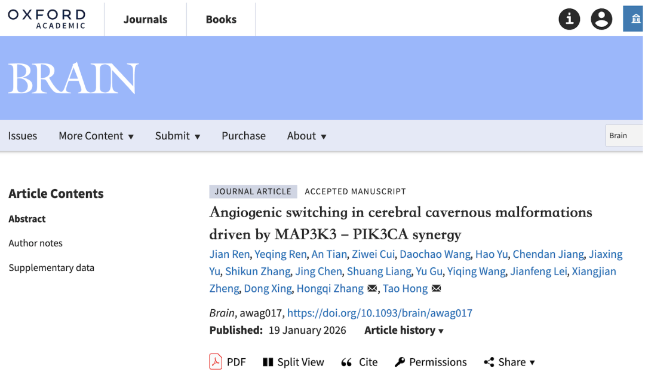Click the envelope icon after Tao Hong
Screen dimensions: 645x375
pos(436,289)
